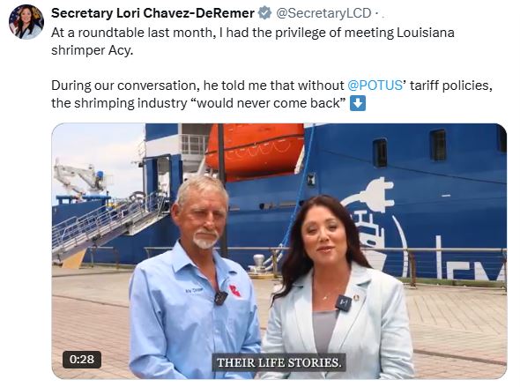Click the Secretary Lori Chavez-DeRemer display name
520x387 pixels.
pyautogui.click(x=152, y=13)
